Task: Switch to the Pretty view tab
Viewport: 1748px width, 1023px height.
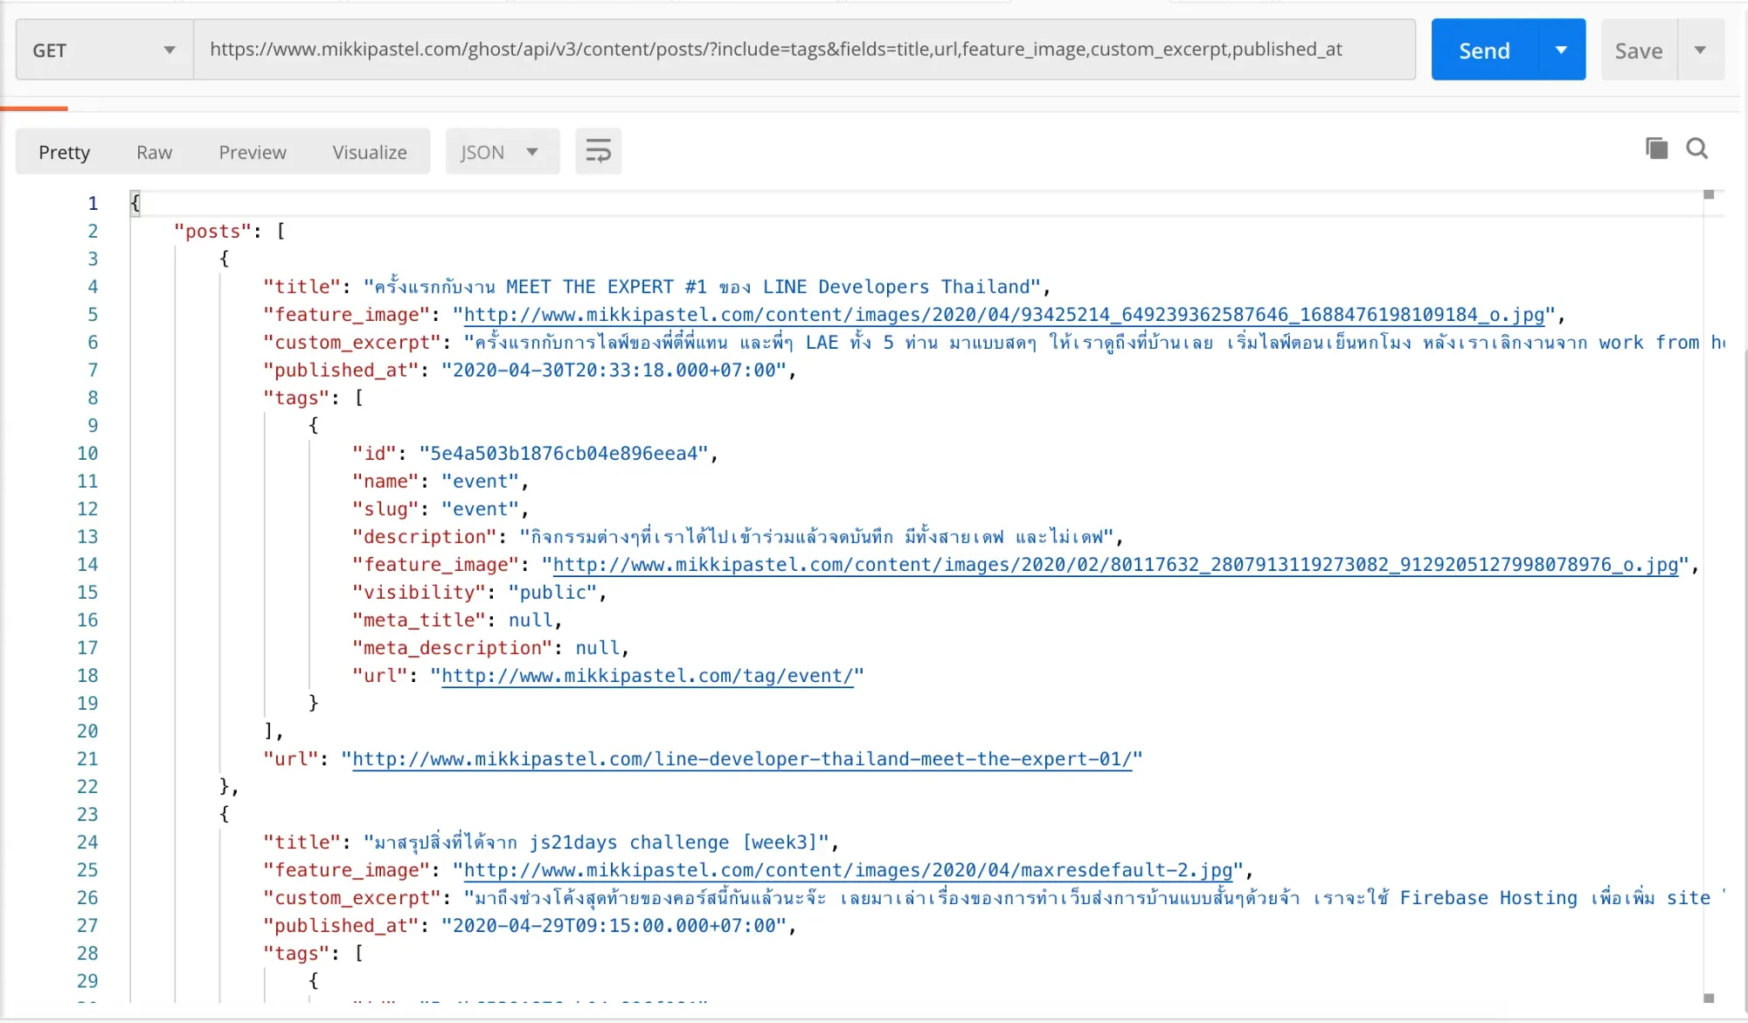Action: [x=64, y=152]
